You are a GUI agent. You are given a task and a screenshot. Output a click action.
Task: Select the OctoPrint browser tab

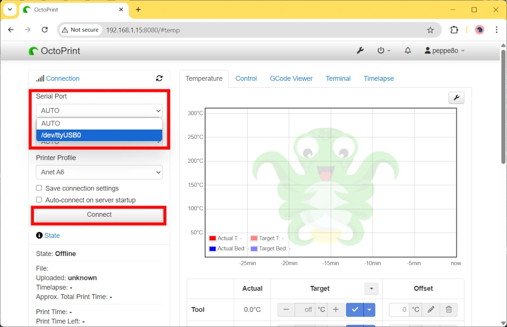click(x=74, y=10)
